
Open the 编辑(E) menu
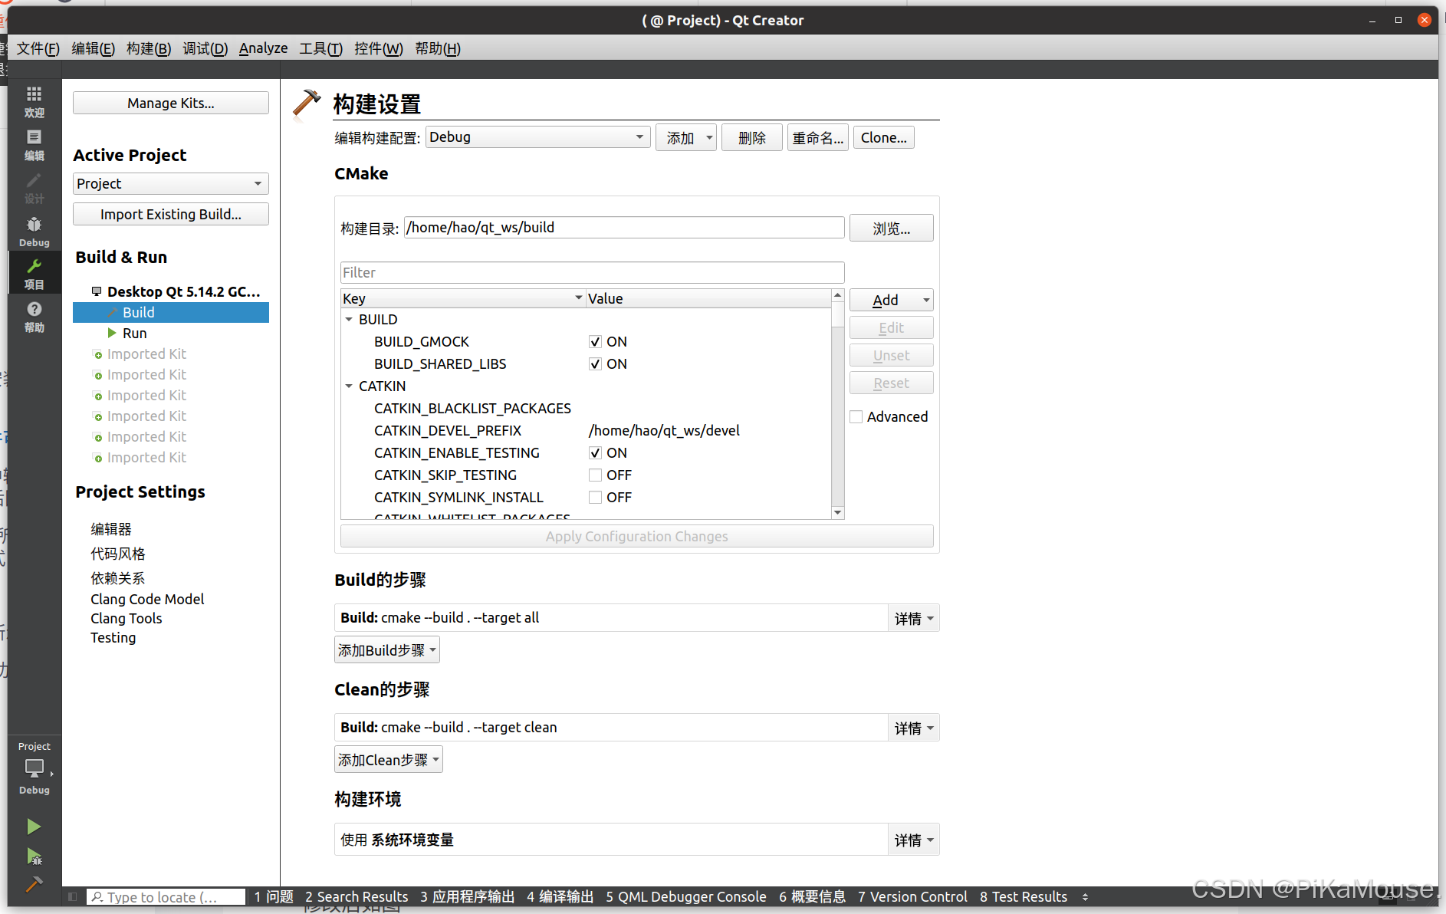pos(93,48)
